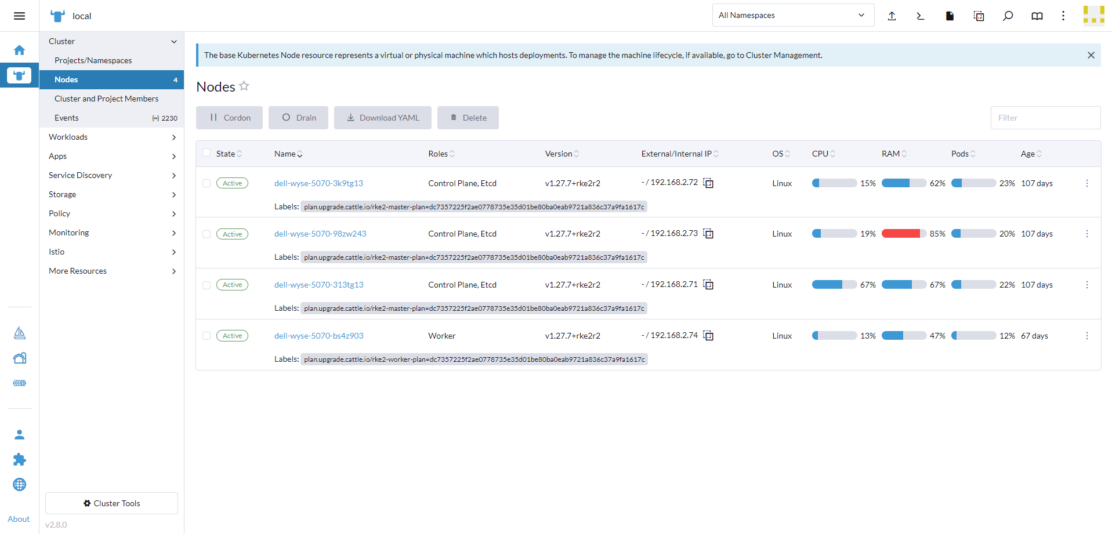The image size is (1112, 534).
Task: Tick the checkbox for dell-wyse-5070-98zw243
Action: click(207, 234)
